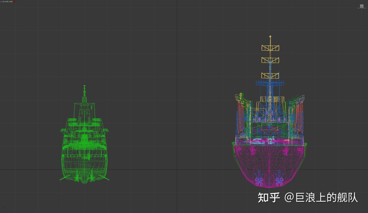Open the [+] viewport options menu
This screenshot has height=213, width=368.
[x=1, y=2]
